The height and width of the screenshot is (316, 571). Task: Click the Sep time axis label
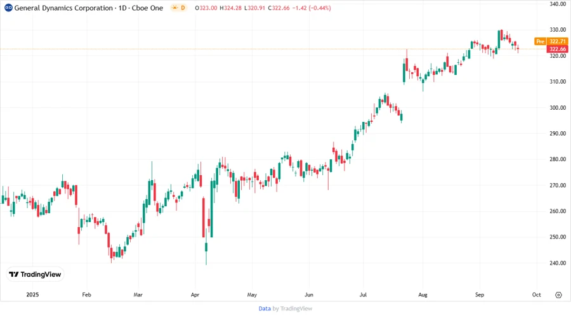coord(480,295)
